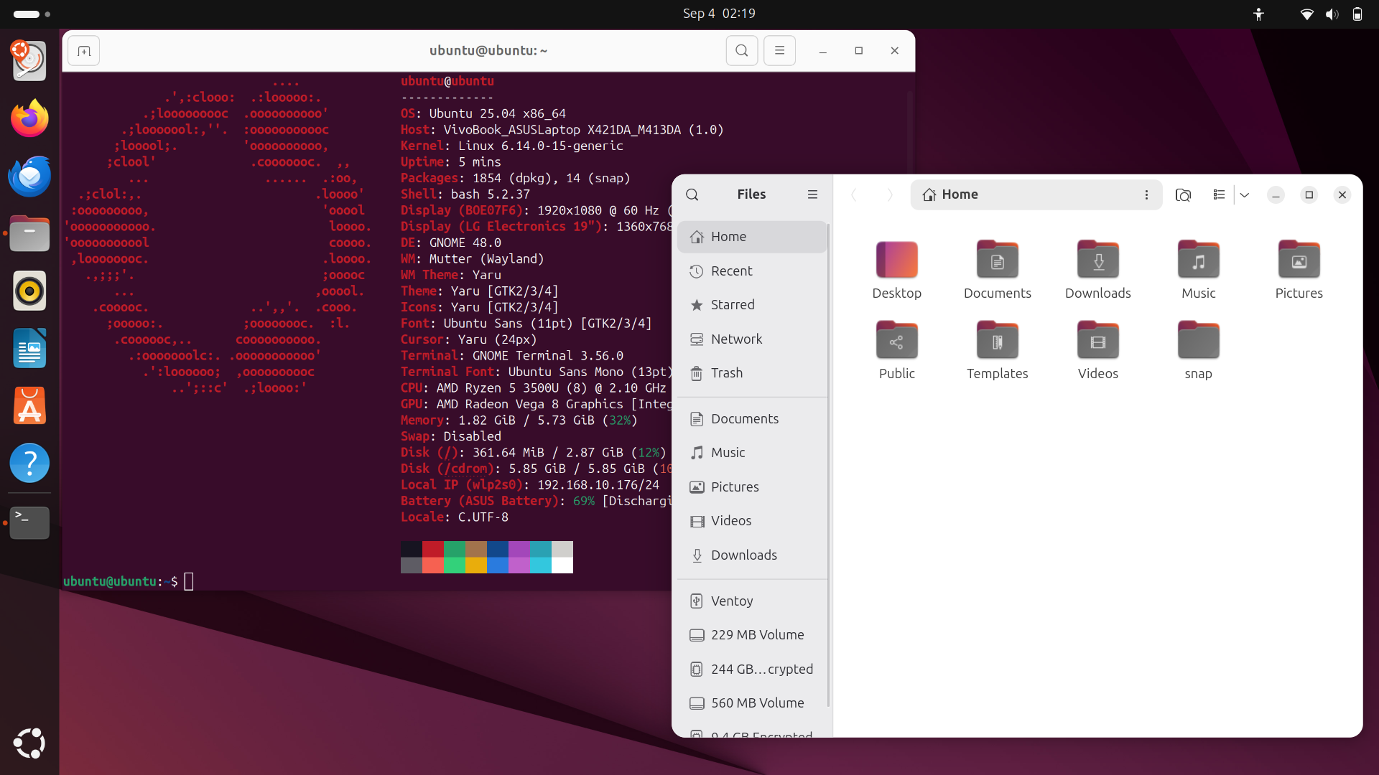Open the Ventoy drive
The width and height of the screenshot is (1379, 775).
pos(752,601)
